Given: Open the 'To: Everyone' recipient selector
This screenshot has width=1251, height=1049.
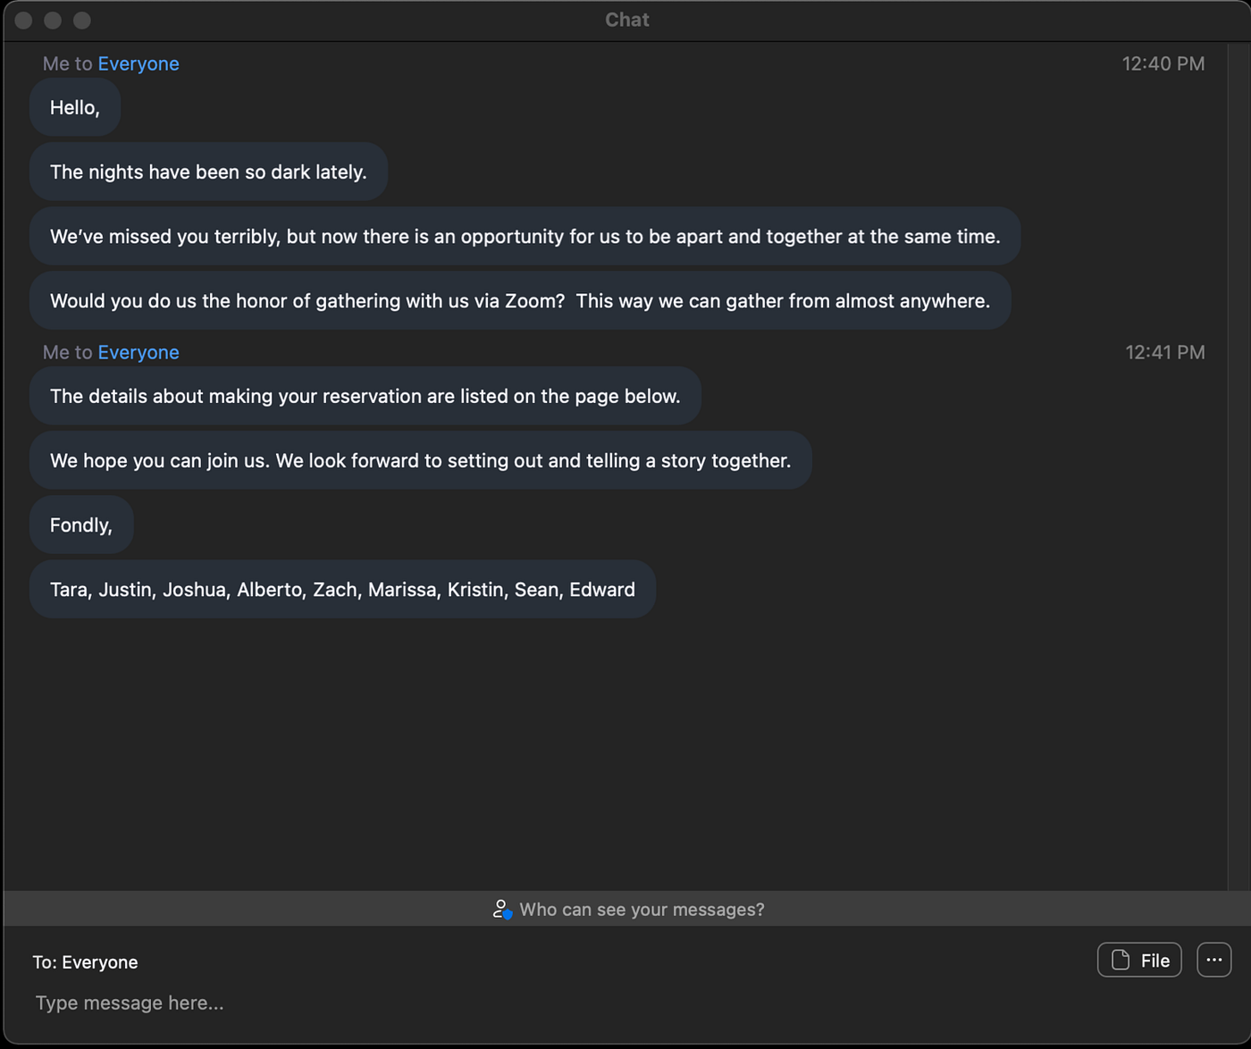Looking at the screenshot, I should [86, 962].
